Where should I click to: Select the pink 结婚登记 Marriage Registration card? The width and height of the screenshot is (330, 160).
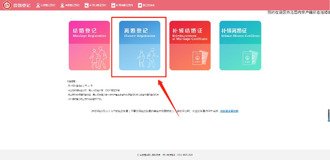pos(89,46)
